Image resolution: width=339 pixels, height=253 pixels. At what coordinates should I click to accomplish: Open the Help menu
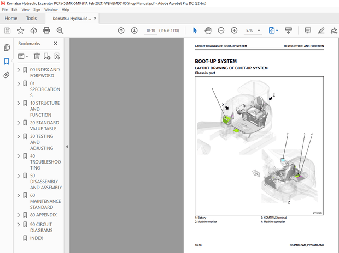65,10
